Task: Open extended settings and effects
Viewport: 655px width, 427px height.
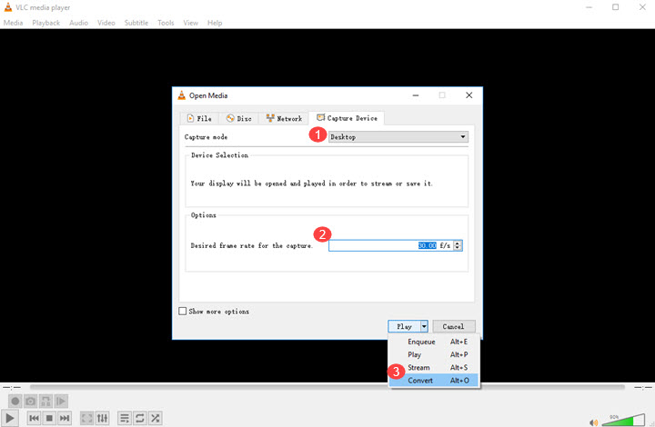Action: 102,418
